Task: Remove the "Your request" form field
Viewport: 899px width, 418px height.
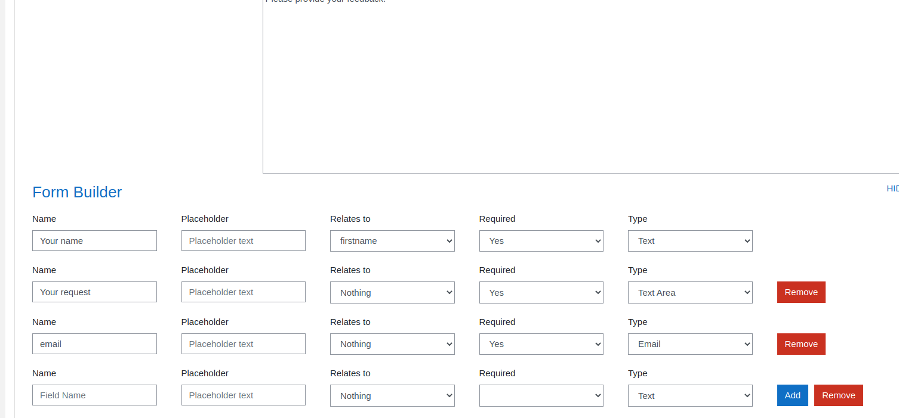Action: 801,292
